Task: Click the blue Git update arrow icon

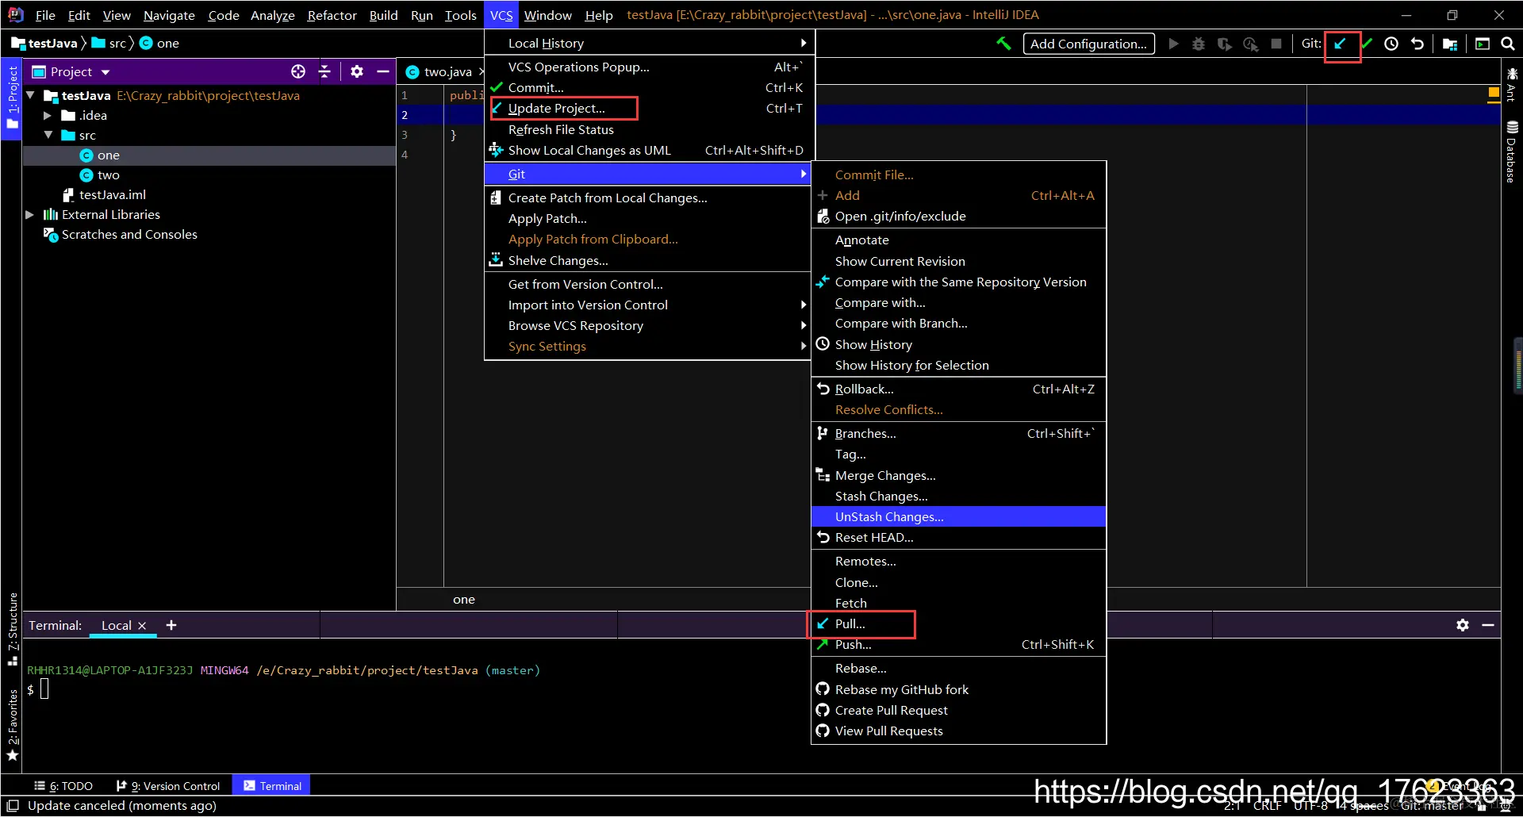Action: click(1341, 44)
